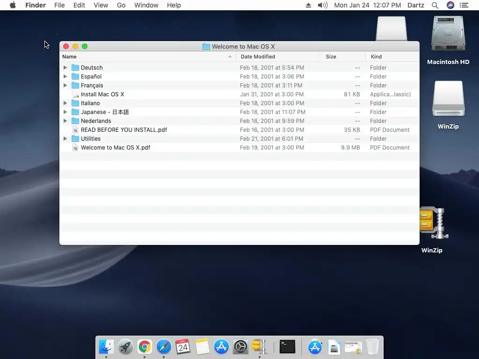Select the Install Mac OS X application icon
Viewport: 479px width, 359px height.
(75, 94)
